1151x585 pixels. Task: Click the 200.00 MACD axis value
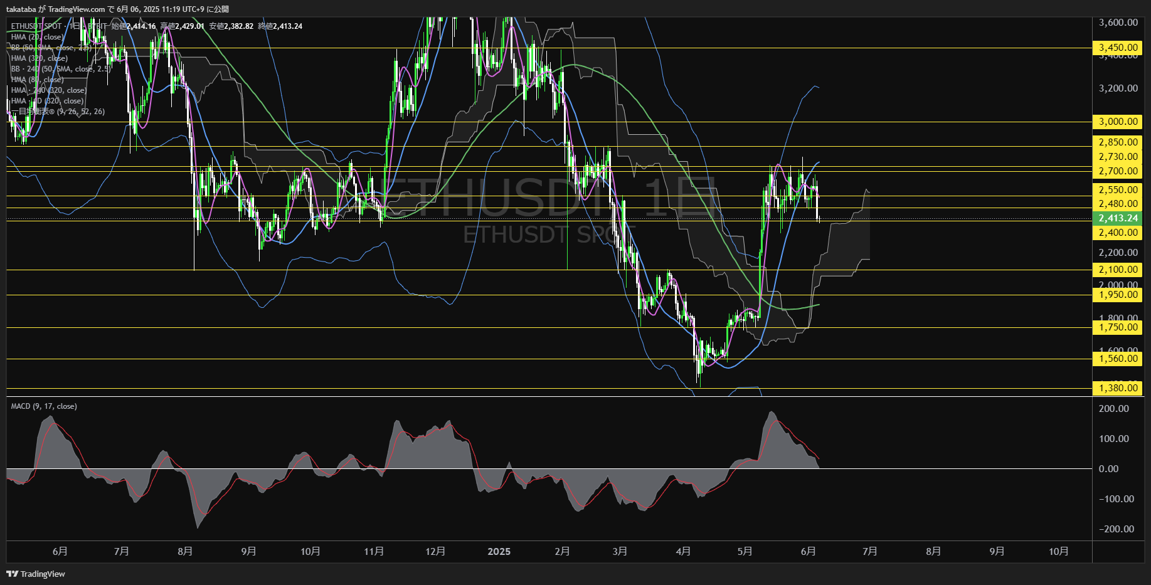coord(1114,409)
